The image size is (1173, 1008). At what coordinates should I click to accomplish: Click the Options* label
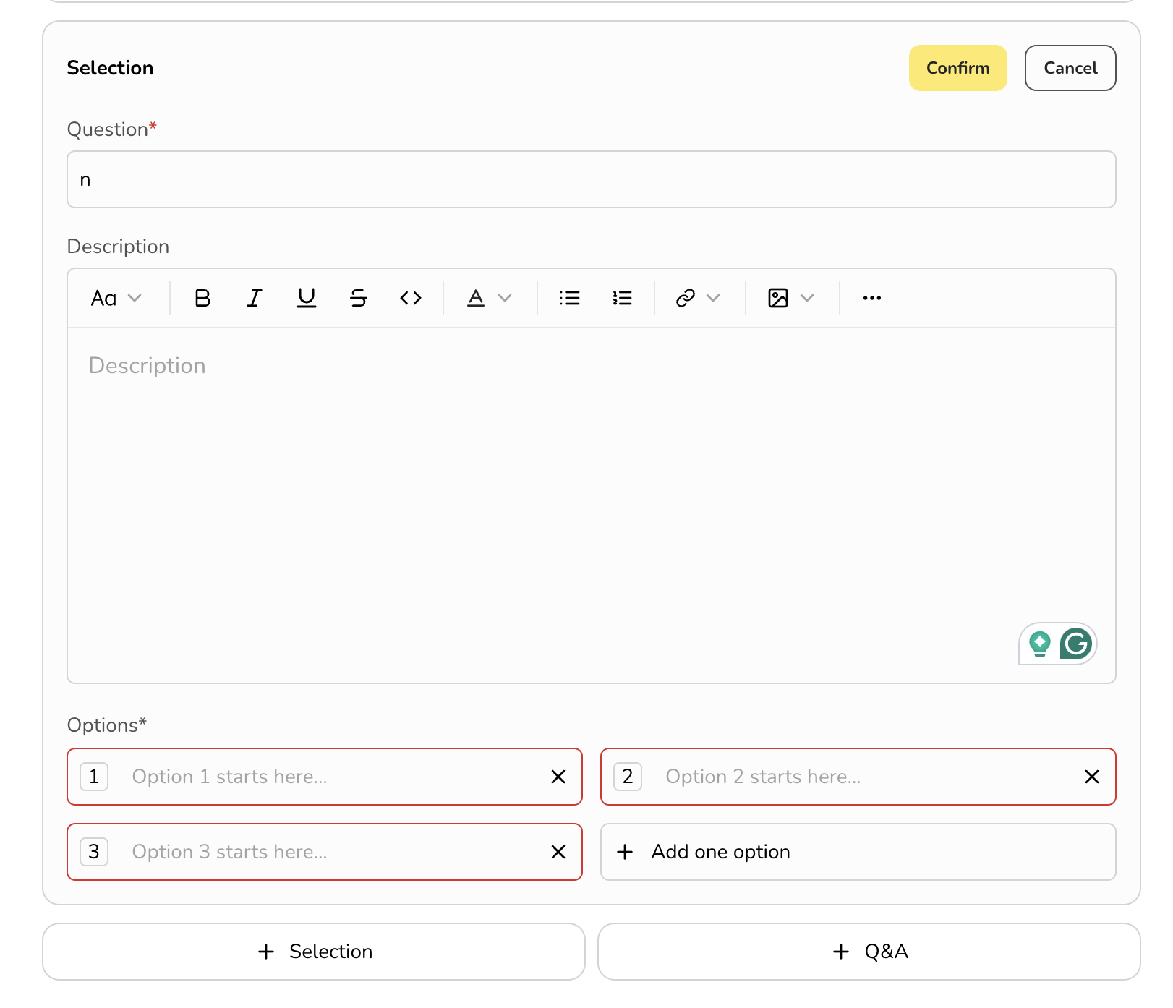coord(106,725)
